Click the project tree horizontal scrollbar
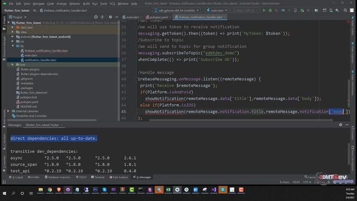The image size is (357, 201). [x=52, y=120]
